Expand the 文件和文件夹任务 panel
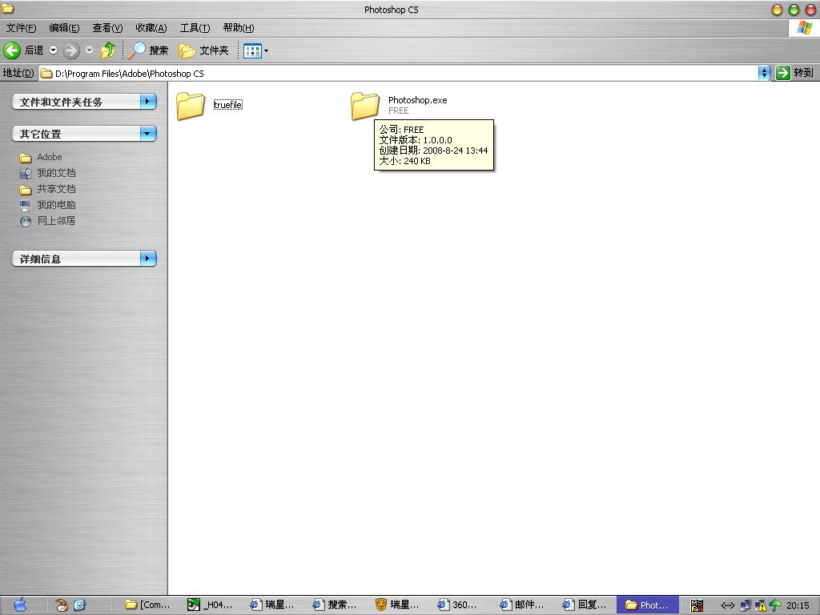 coord(84,102)
